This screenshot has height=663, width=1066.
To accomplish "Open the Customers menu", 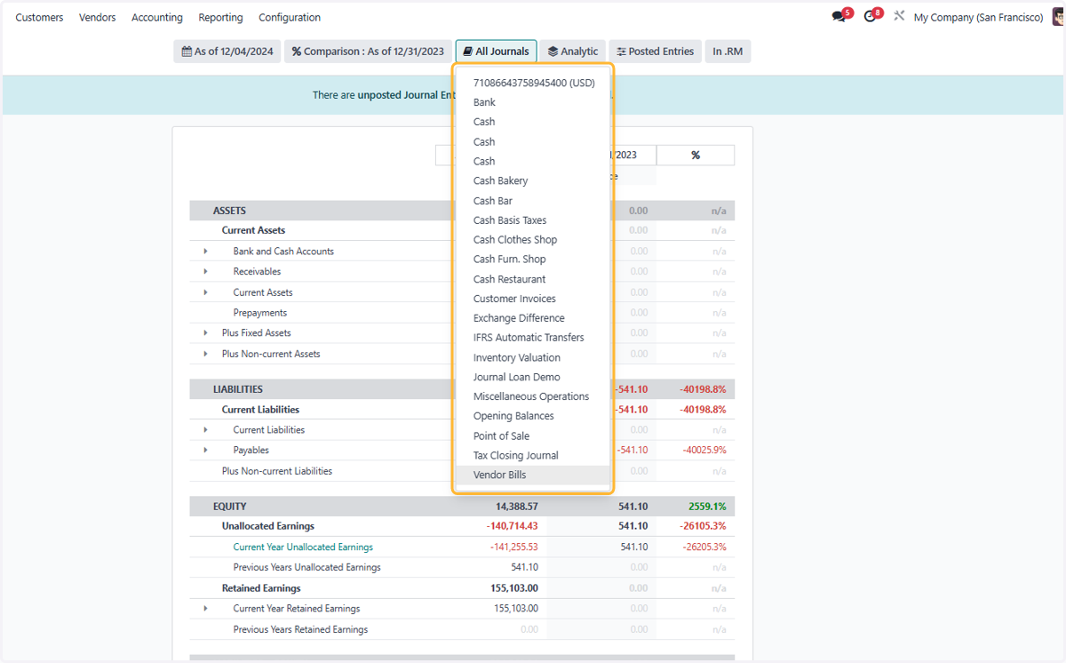I will click(x=39, y=18).
